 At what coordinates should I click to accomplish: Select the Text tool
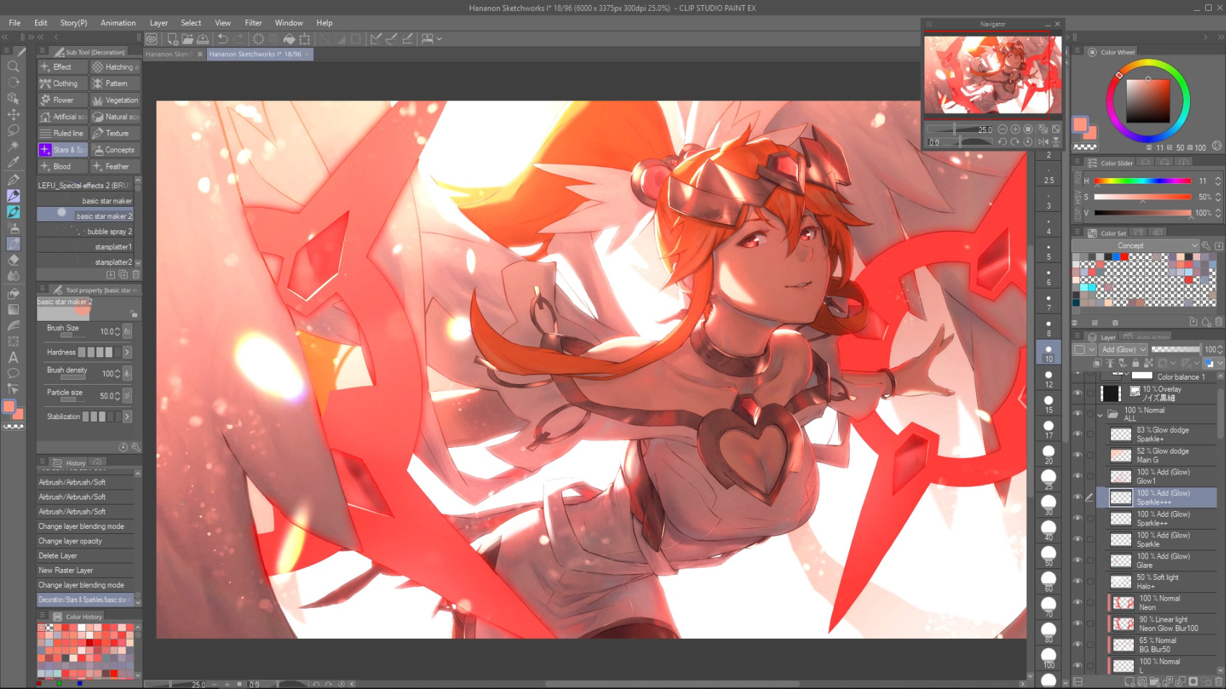point(13,357)
